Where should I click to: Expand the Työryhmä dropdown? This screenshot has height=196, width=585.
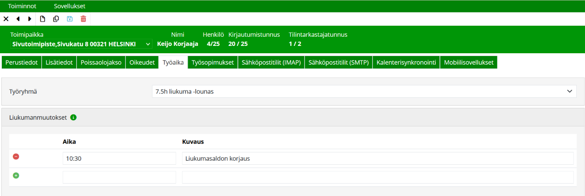(x=364, y=91)
